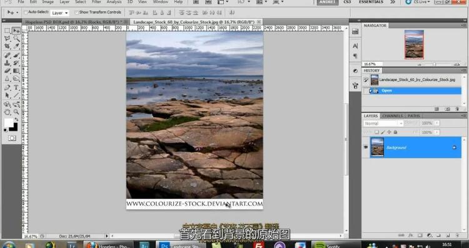The height and width of the screenshot is (248, 469).
Task: Select the Quick Selection wand tool
Action: [16, 39]
